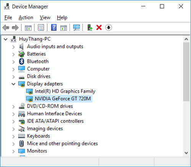Screen dimensions: 191x167
Task: Collapse the Display adapters category
Action: coord(13,84)
